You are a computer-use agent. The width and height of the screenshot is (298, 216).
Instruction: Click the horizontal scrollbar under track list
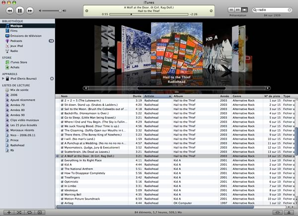click(x=155, y=207)
